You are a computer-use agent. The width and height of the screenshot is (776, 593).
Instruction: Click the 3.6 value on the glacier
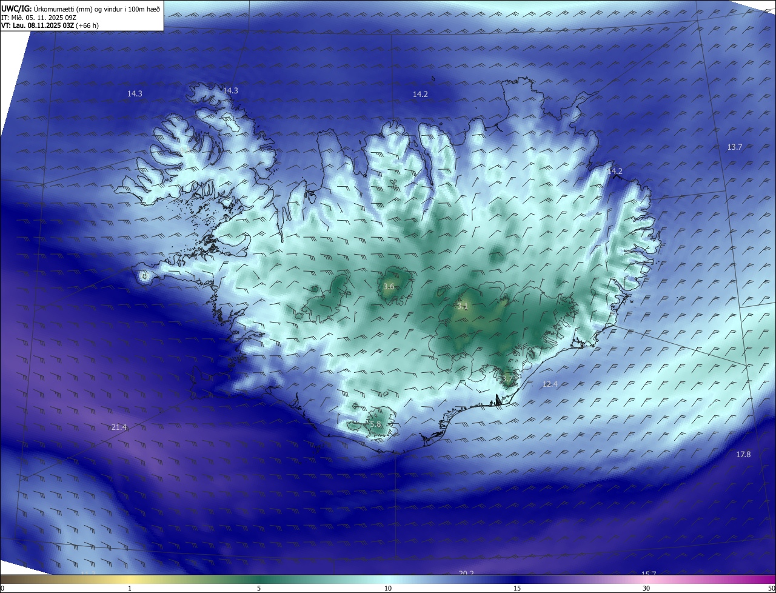pos(389,287)
